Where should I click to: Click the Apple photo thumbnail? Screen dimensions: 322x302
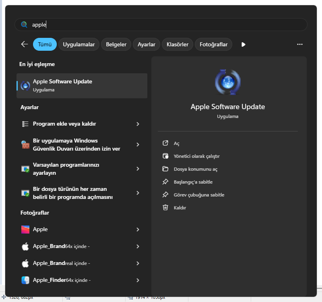(25, 230)
